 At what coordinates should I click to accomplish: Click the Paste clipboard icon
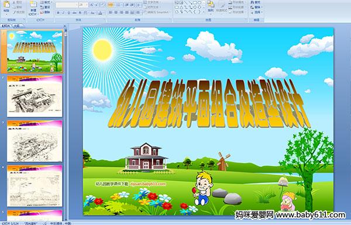tap(6, 5)
